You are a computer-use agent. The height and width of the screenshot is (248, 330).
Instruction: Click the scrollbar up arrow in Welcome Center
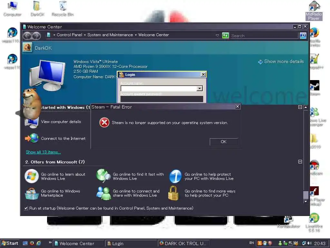(x=306, y=107)
